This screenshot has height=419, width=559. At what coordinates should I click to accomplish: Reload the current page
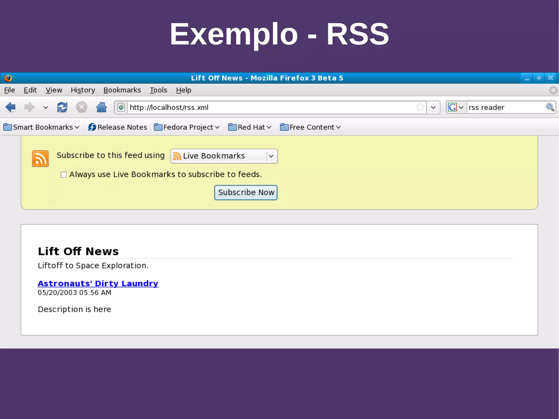click(x=62, y=107)
